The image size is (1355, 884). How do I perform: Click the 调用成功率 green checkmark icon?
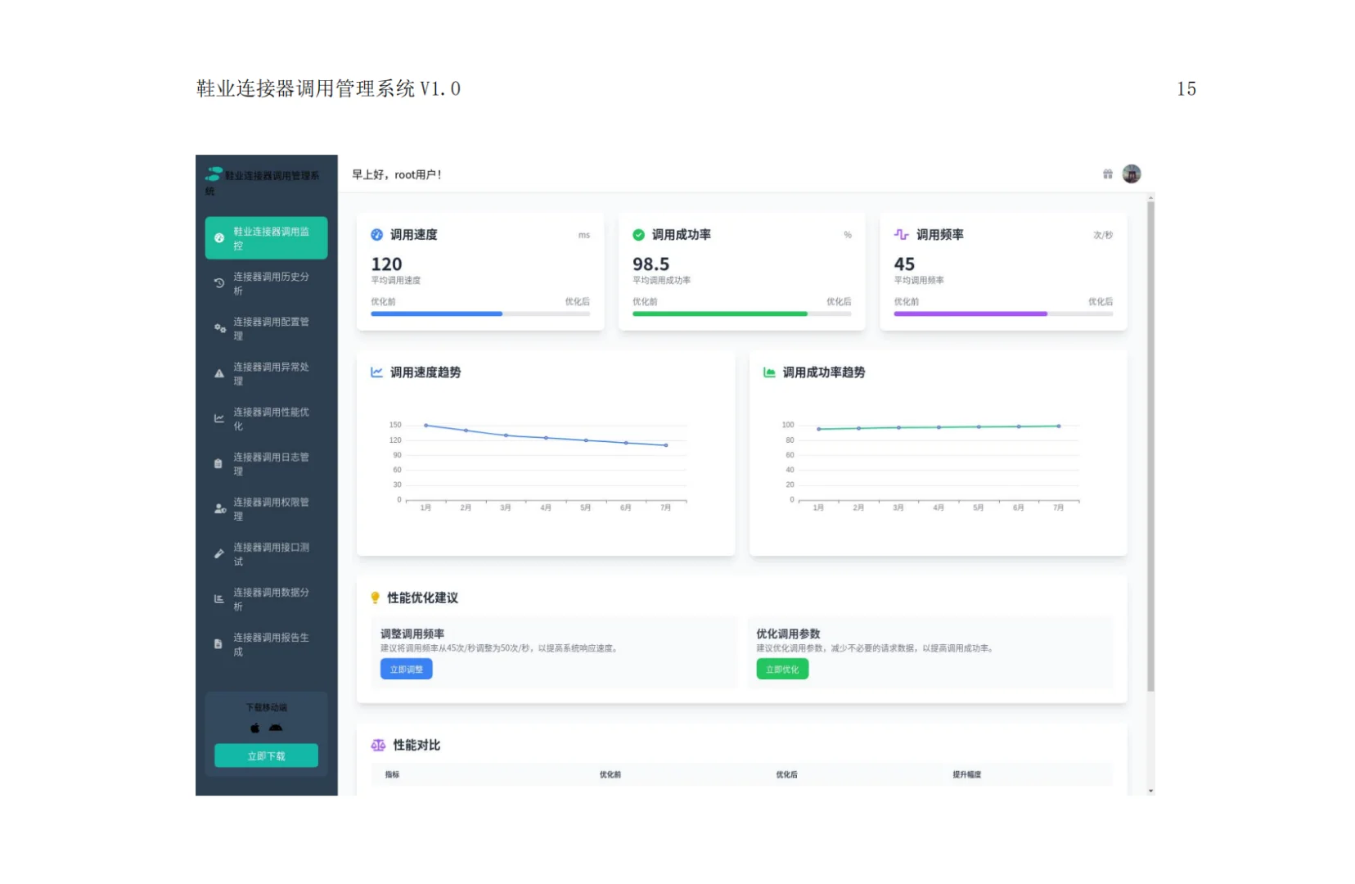[637, 234]
